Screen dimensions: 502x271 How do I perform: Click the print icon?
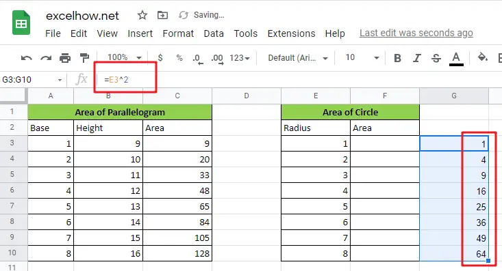click(x=65, y=58)
